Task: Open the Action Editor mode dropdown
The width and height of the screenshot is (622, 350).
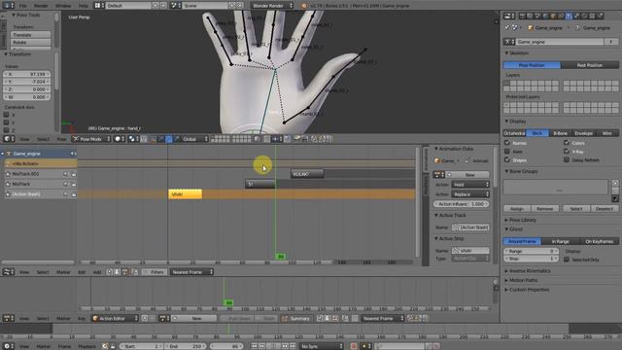Action: [115, 318]
